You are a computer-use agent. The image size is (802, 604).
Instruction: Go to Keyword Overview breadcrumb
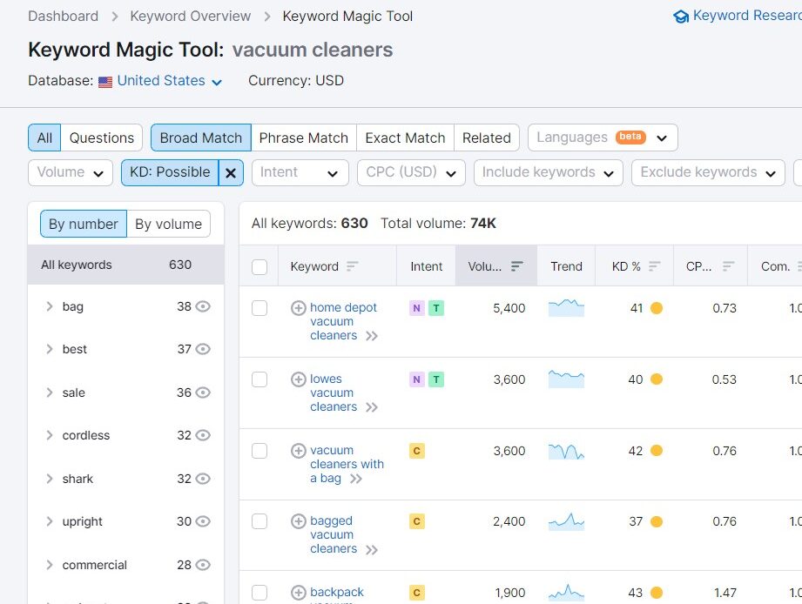191,17
